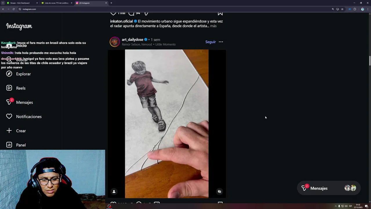Click the avatars in floating Mensajes widget
The height and width of the screenshot is (209, 371).
coord(350,188)
